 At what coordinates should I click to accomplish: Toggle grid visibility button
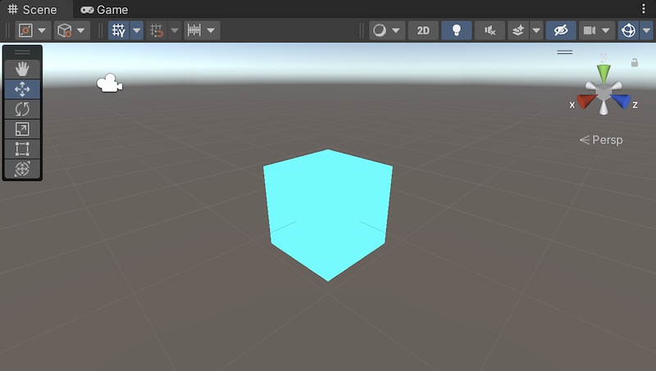(118, 30)
